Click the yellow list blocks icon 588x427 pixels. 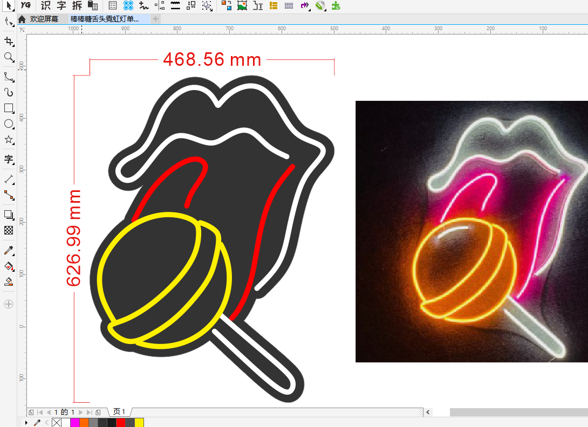point(274,5)
